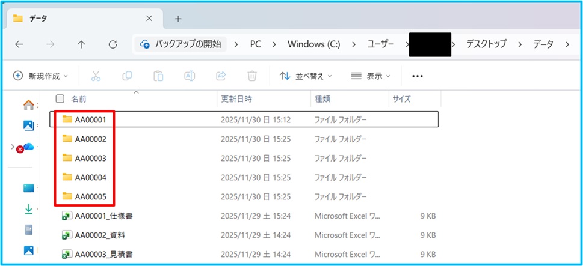Click the Paste clipboard icon

(x=158, y=76)
